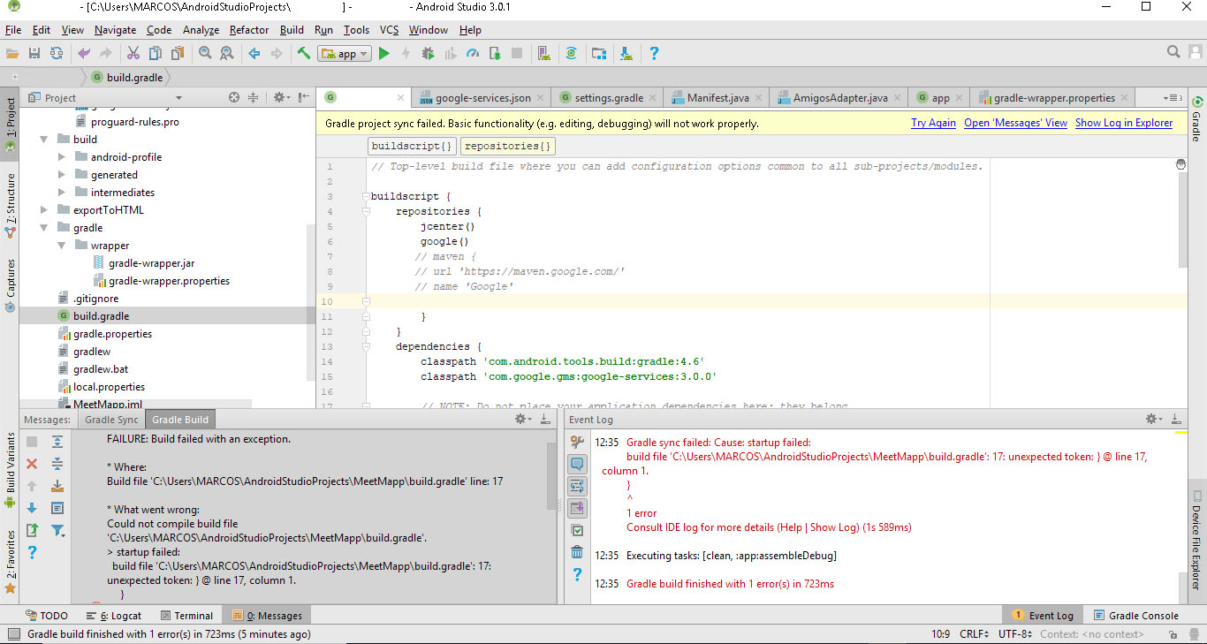Open Android Profiler gauge icon
The width and height of the screenshot is (1207, 644).
pos(473,54)
